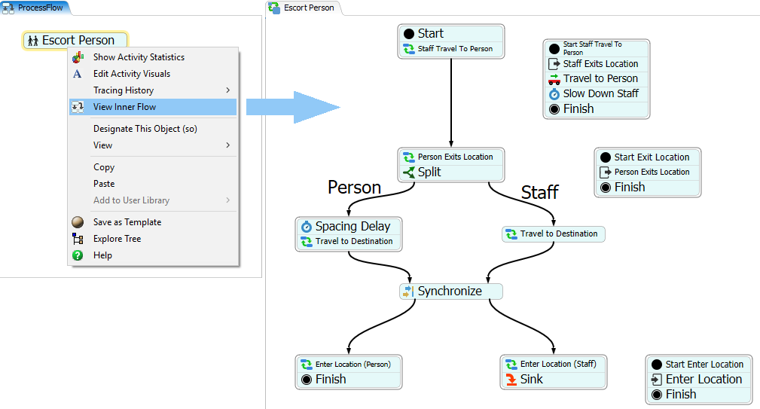Screen dimensions: 760x409
Task: Click the Copy menu entry
Action: click(x=104, y=167)
